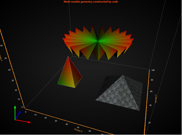
Task: Click the 60 tick on Z axis
Action: (x=151, y=91)
